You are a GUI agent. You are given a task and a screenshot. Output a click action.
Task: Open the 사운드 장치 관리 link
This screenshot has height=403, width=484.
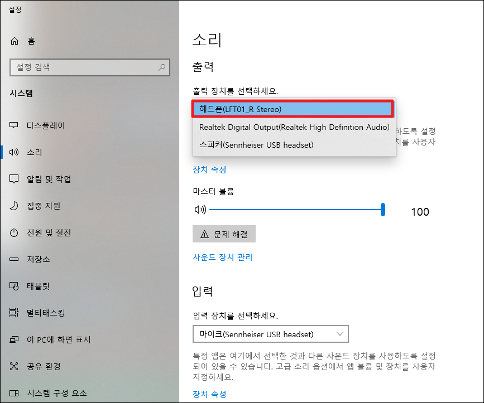222,257
